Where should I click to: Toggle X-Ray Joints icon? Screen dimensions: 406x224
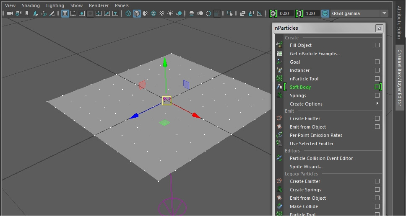[x=260, y=13]
